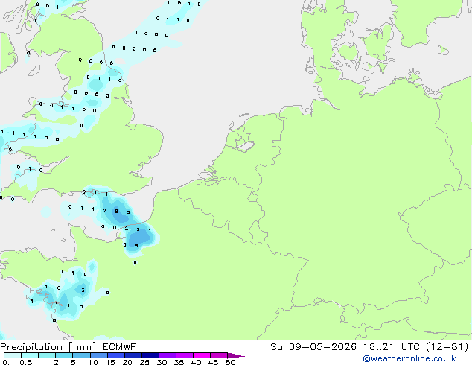The height and width of the screenshot is (365, 472).
Task: Select the legend swatch between 25 and 30
Action: point(150,355)
